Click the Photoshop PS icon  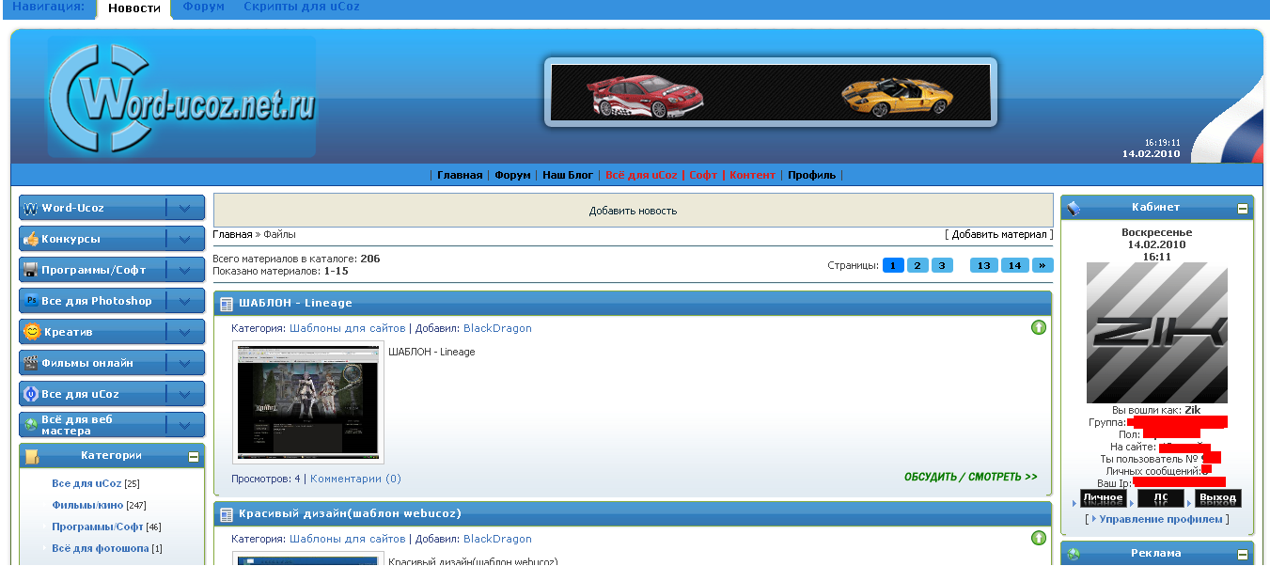[x=31, y=301]
